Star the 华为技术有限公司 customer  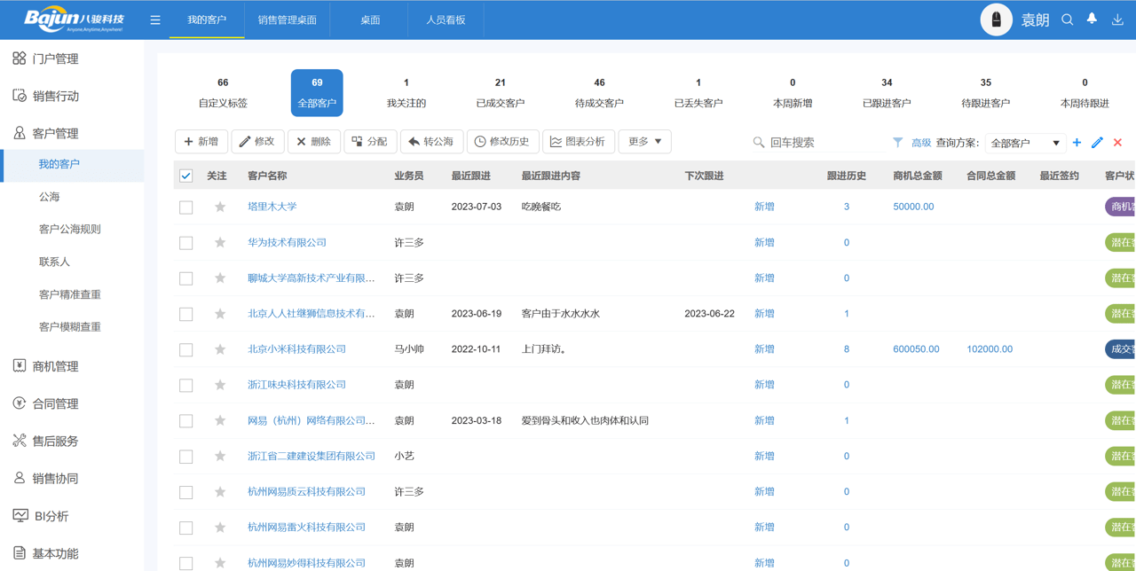coord(219,242)
